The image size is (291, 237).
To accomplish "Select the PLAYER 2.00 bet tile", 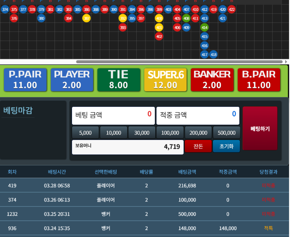I will coord(72,80).
